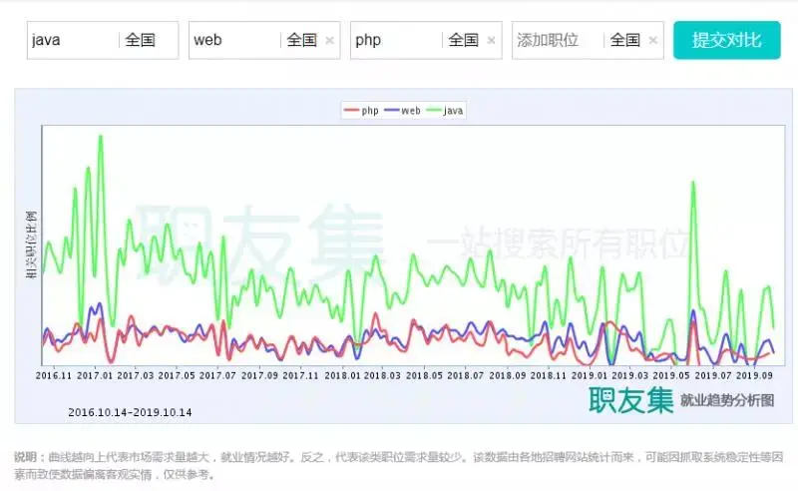Screen dimensions: 798x491
Task: Open the region selector beside java
Action: 140,40
